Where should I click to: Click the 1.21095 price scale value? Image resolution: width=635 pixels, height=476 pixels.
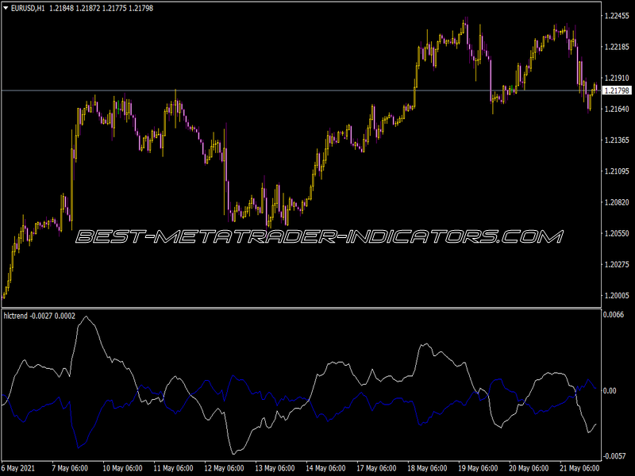click(x=617, y=171)
